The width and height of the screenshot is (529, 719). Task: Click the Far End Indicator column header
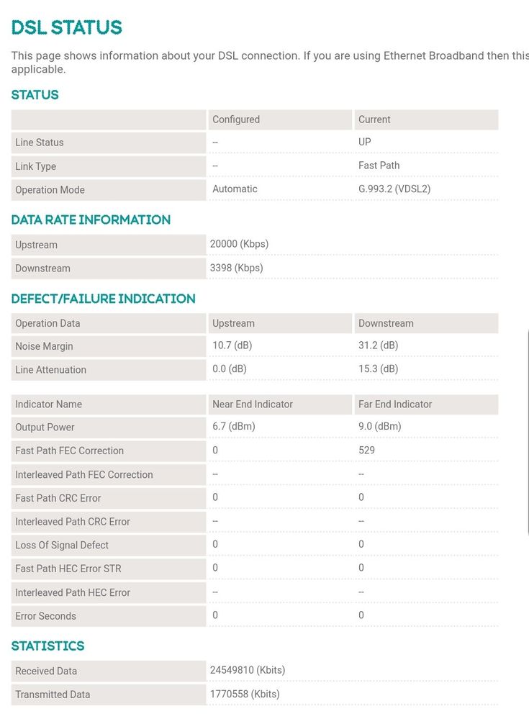425,404
